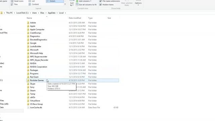Click the Size all columns to fit icon
Screen dimensions: 215x121
pos(77,5)
